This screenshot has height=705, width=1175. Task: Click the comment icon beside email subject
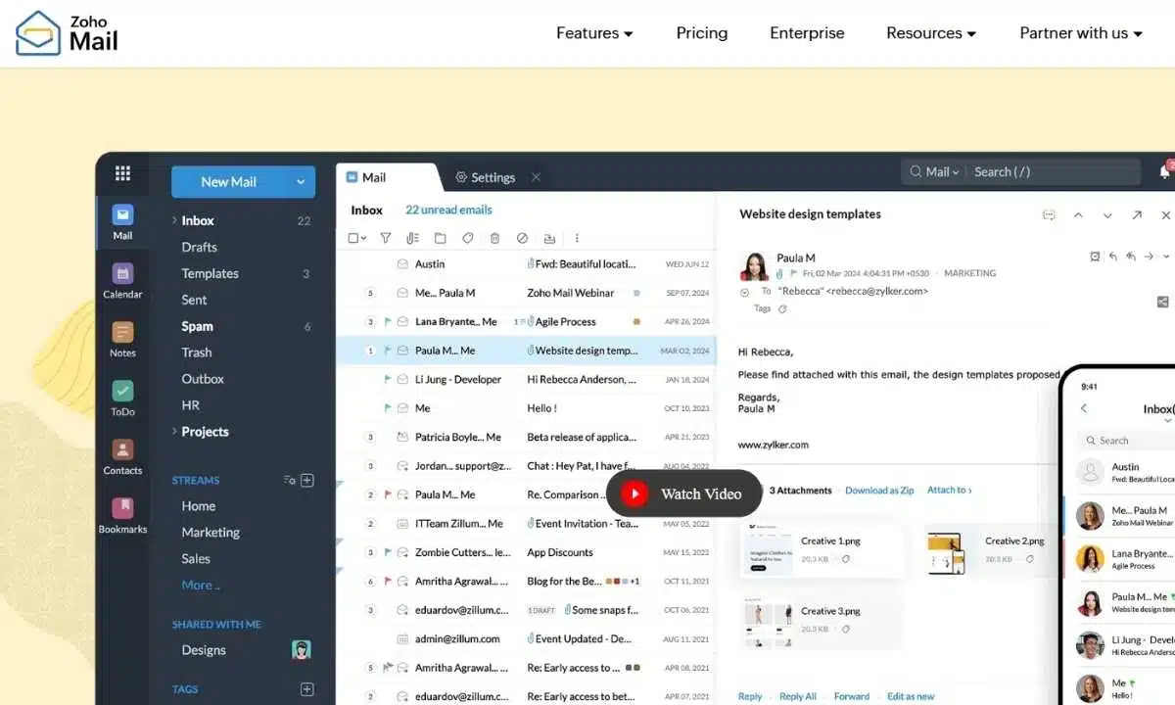pos(1049,214)
